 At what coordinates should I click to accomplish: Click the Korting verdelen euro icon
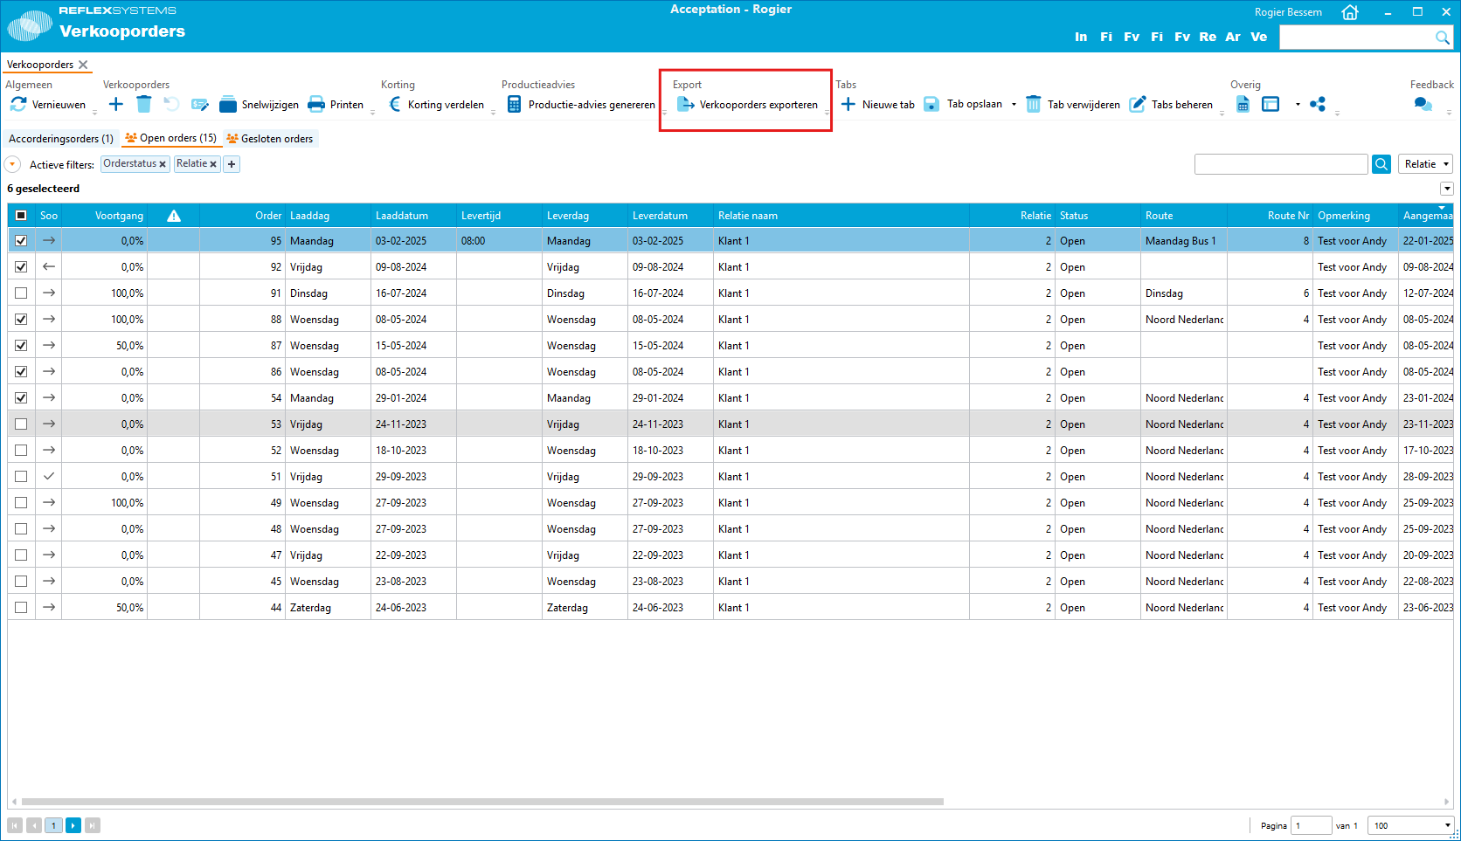coord(395,105)
